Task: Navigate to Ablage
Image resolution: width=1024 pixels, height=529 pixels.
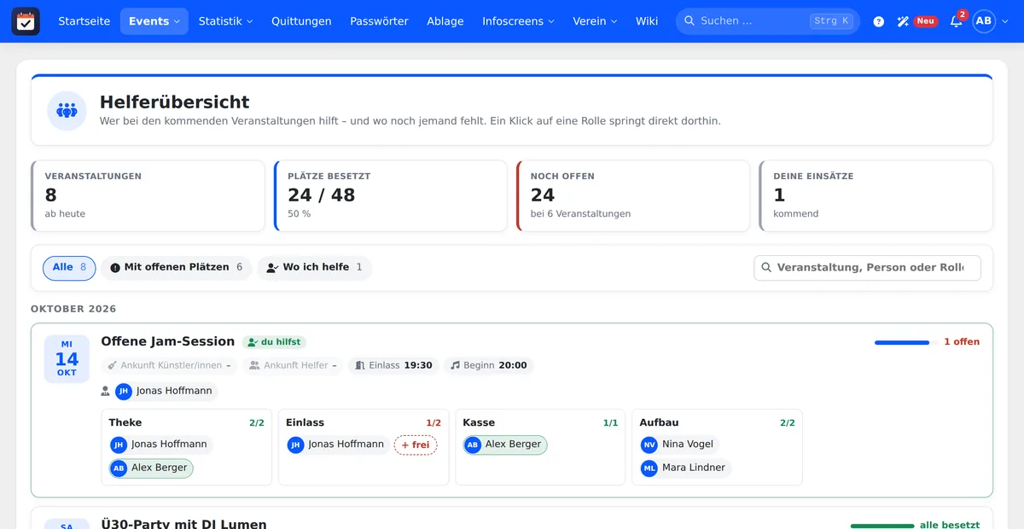Action: (x=445, y=21)
